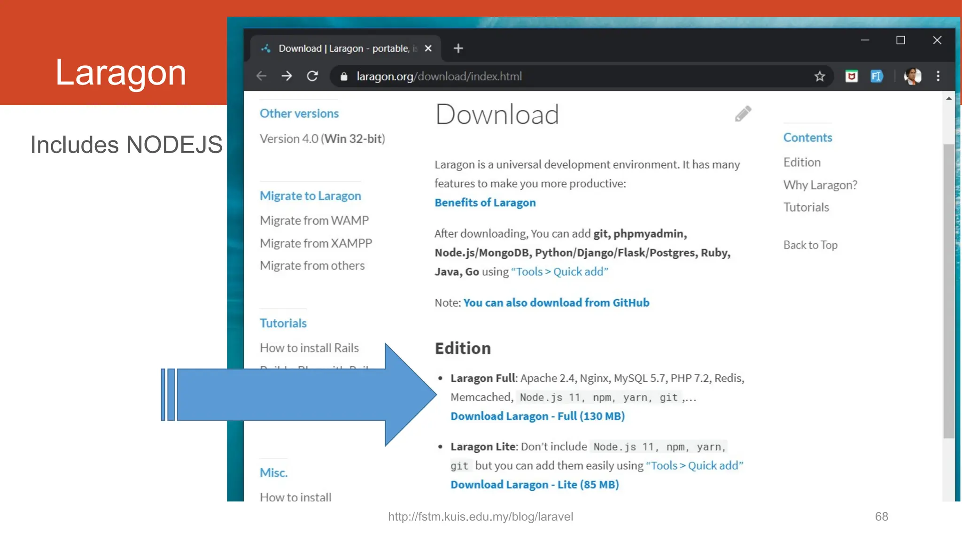Image resolution: width=962 pixels, height=541 pixels.
Task: Reload the Laragon download page
Action: pos(312,76)
